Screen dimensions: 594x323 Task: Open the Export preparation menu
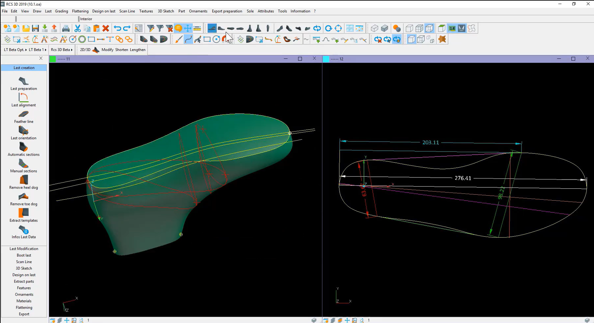click(x=227, y=11)
